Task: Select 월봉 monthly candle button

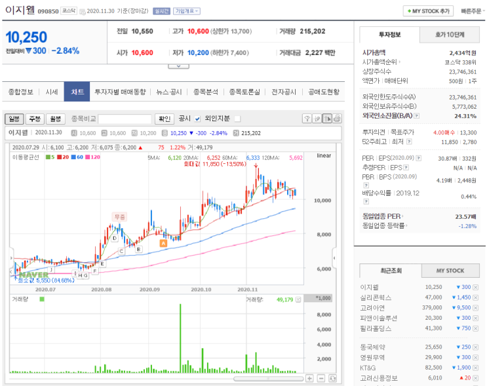Action: pyautogui.click(x=56, y=119)
